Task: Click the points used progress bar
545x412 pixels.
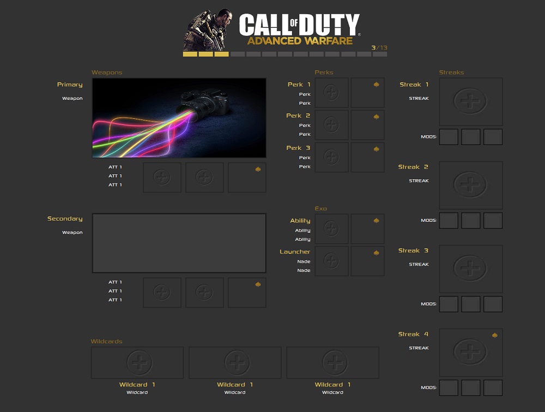Action: (284, 54)
